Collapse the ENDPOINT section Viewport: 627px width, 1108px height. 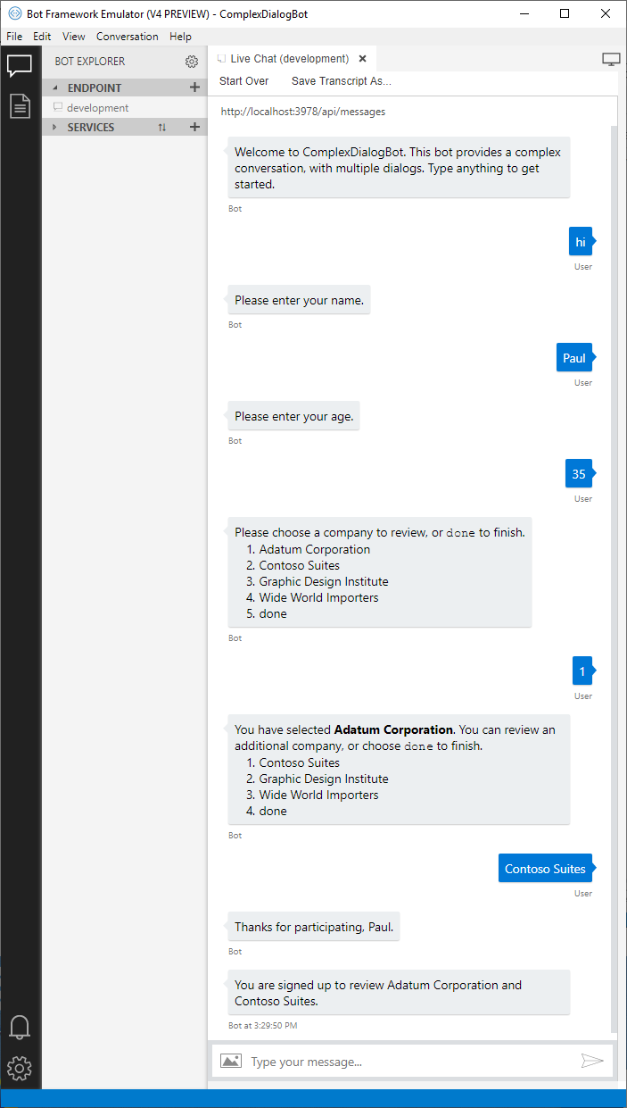55,87
